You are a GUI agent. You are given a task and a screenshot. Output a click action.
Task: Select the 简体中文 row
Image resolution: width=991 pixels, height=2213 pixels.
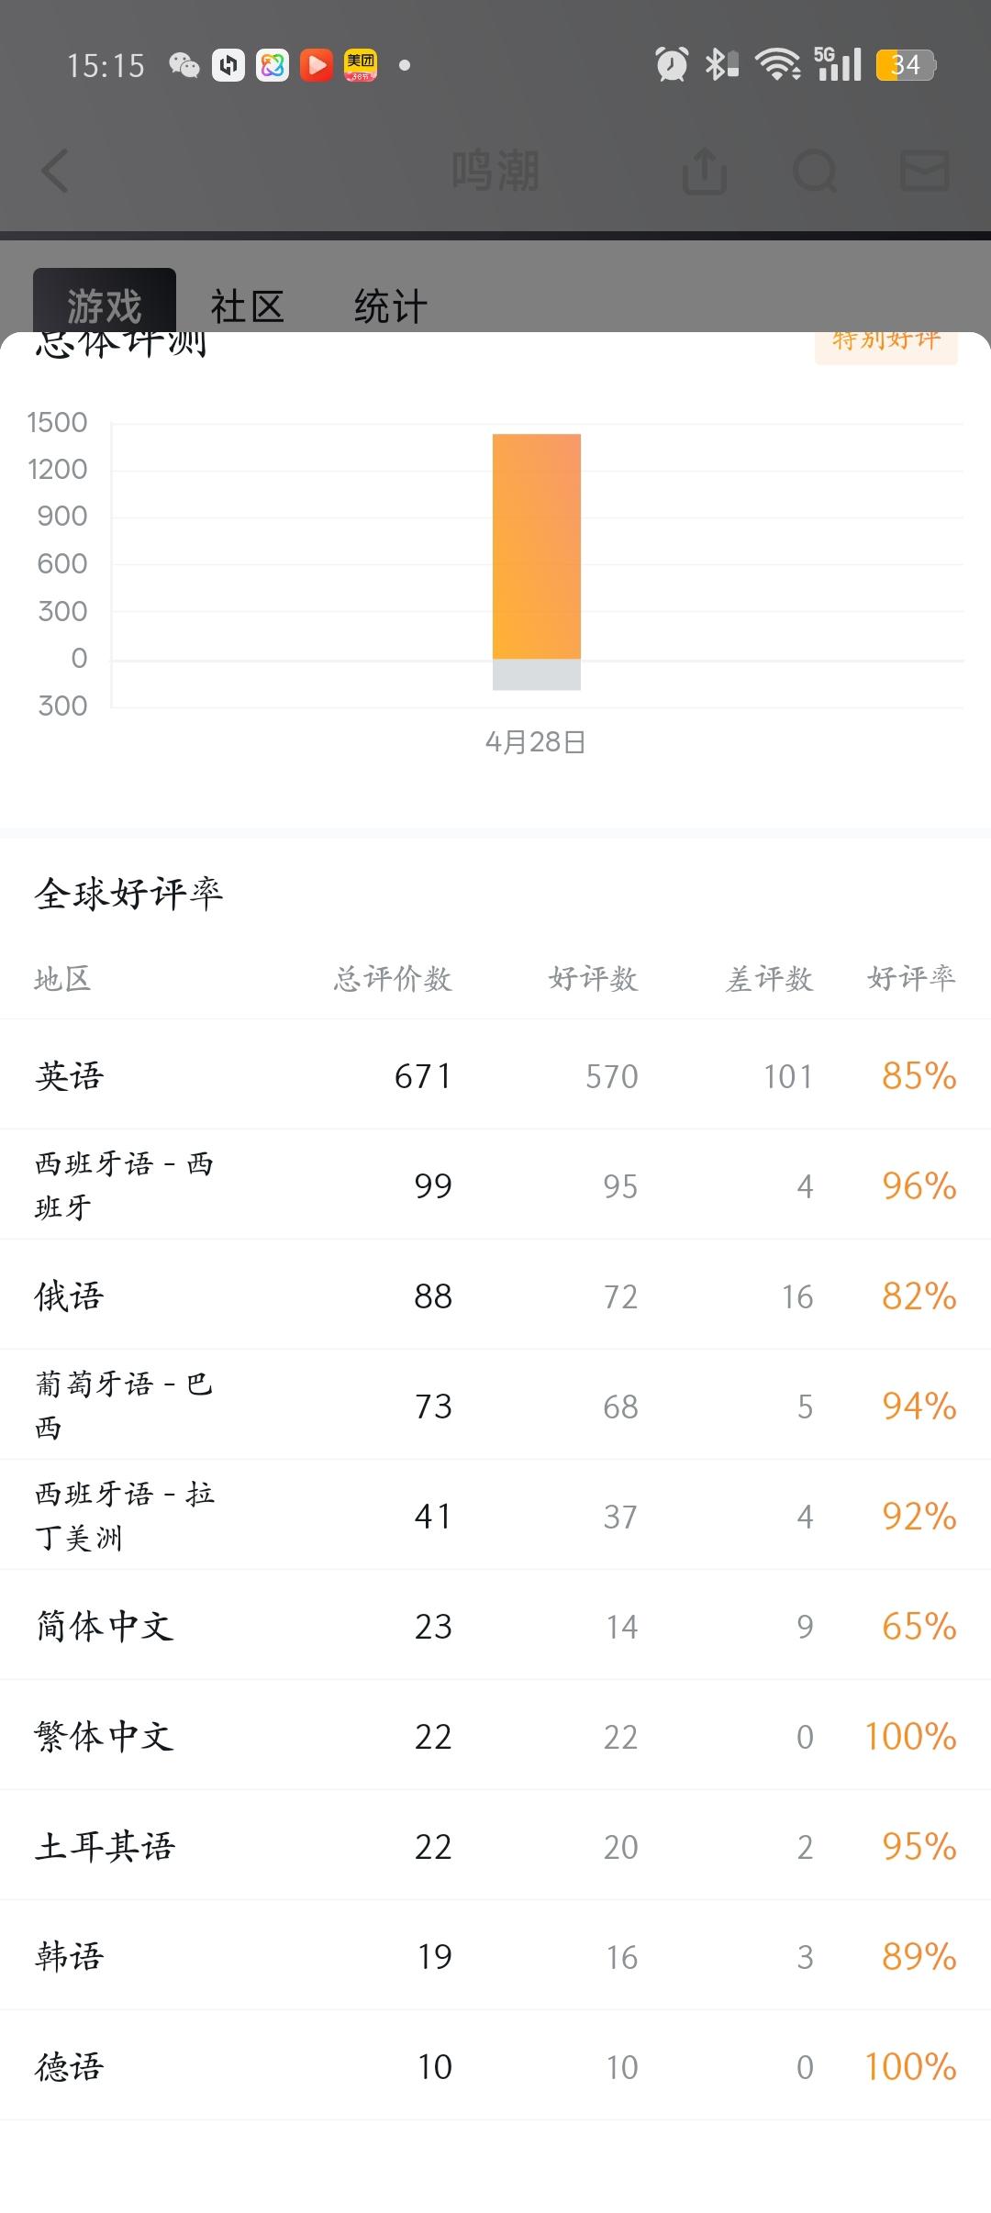pos(495,1625)
